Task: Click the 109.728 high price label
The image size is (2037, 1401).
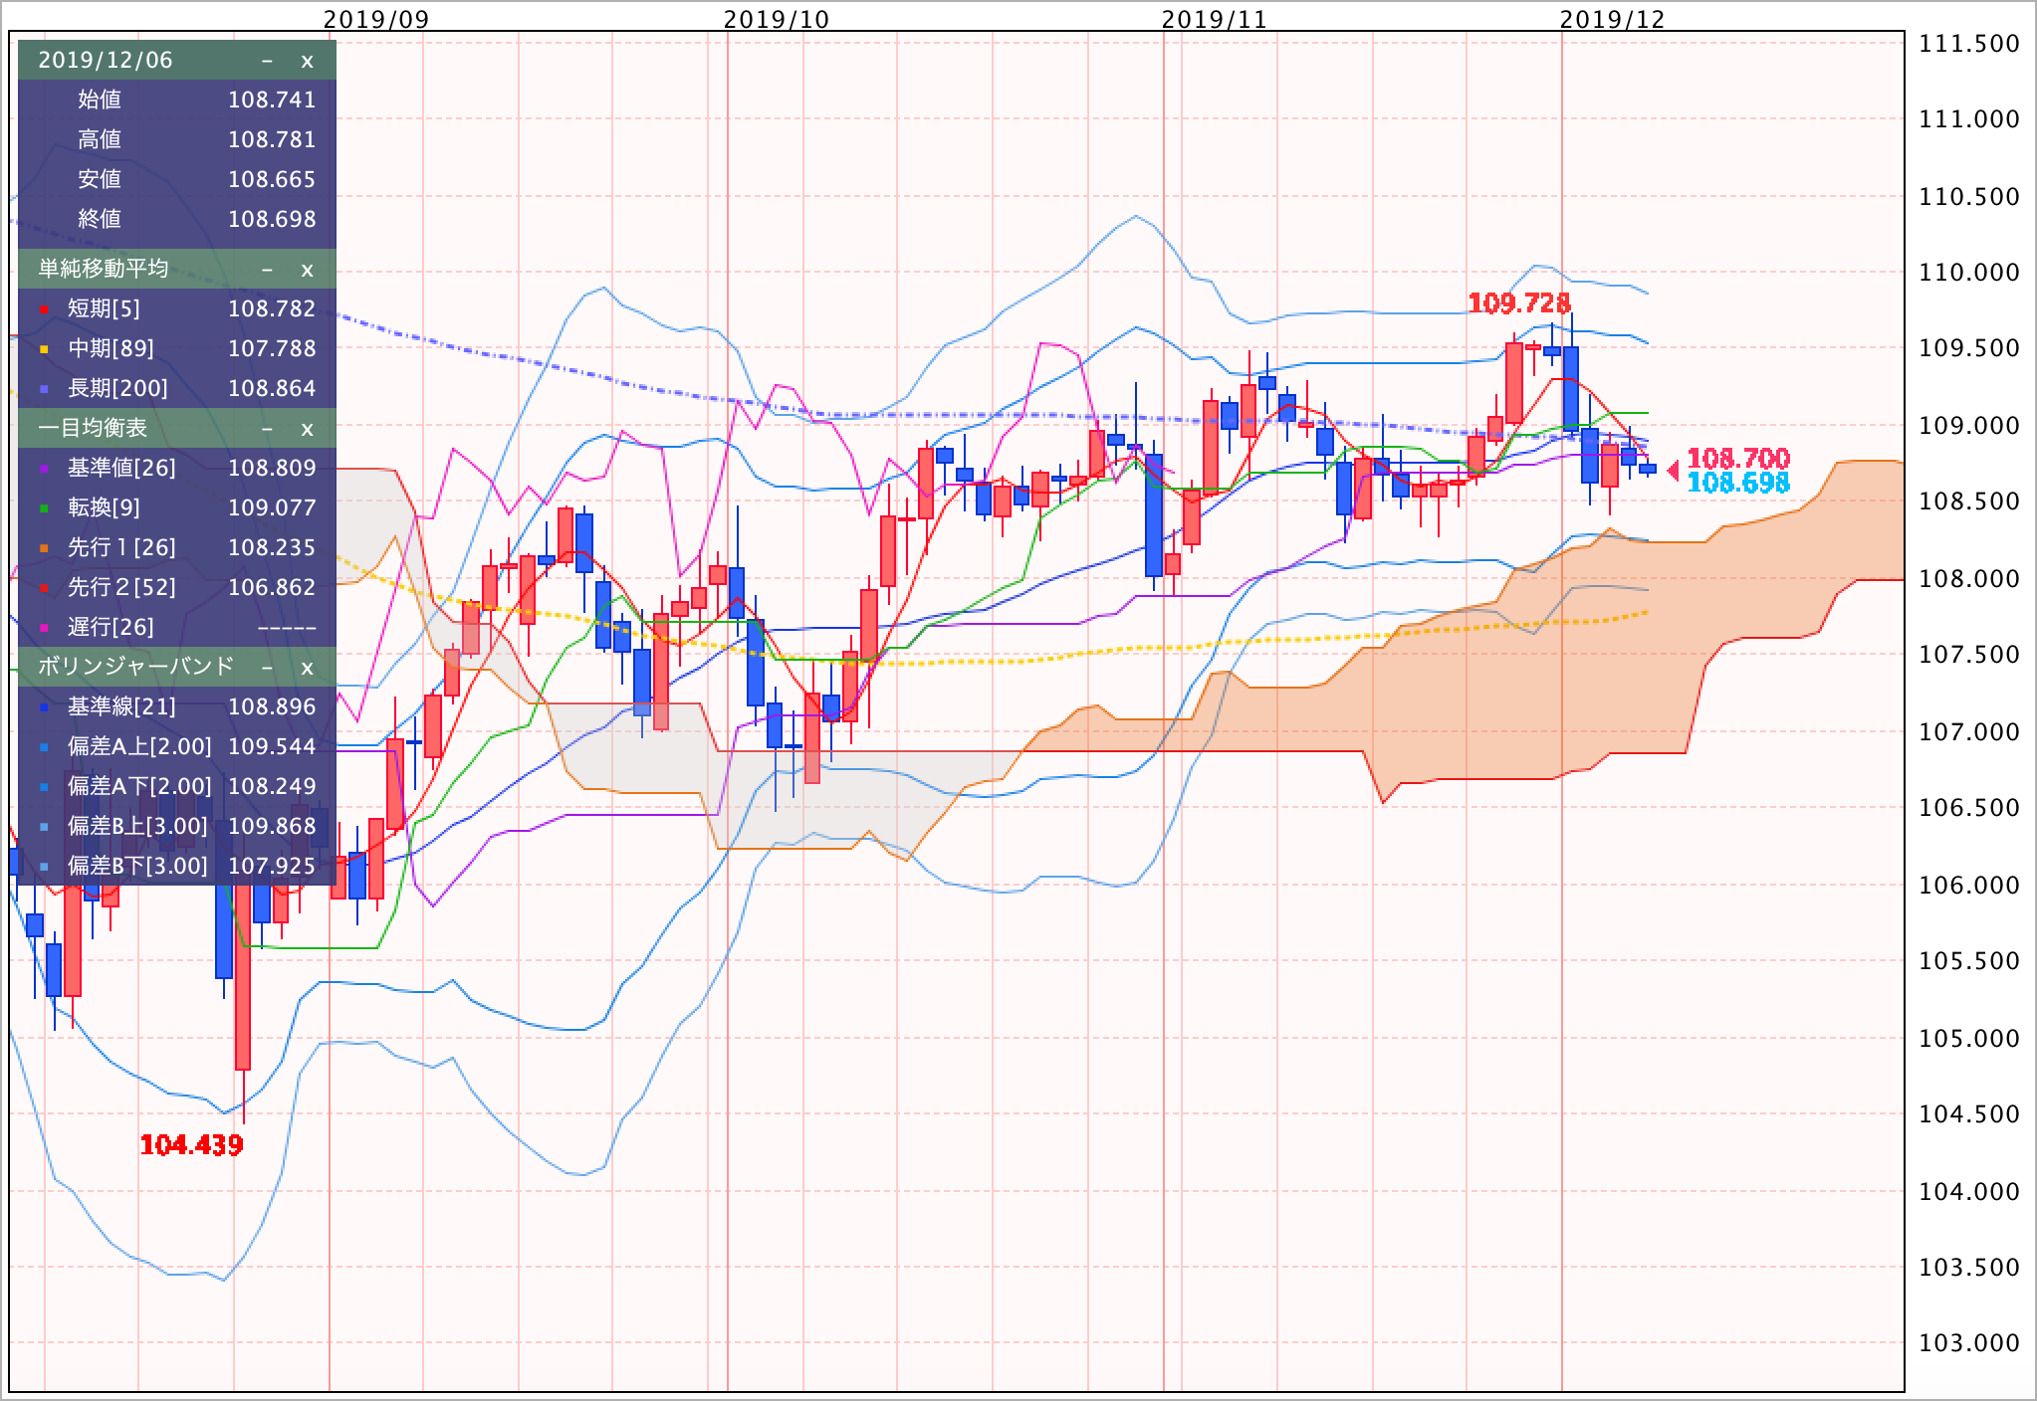Action: 1519,303
